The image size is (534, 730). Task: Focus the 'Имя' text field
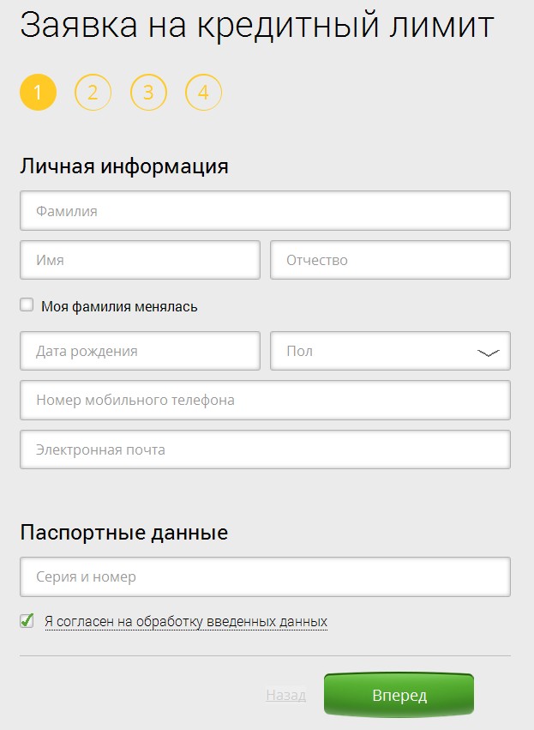tap(140, 260)
